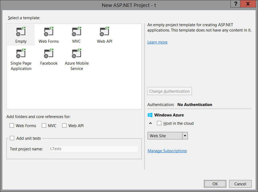Screen dimensions: 258x192
Task: Open Manage Subscriptions link
Action: coord(167,151)
